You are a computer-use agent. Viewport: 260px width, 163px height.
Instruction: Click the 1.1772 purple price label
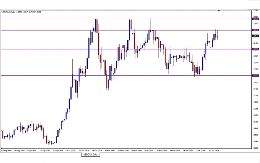coord(255,75)
